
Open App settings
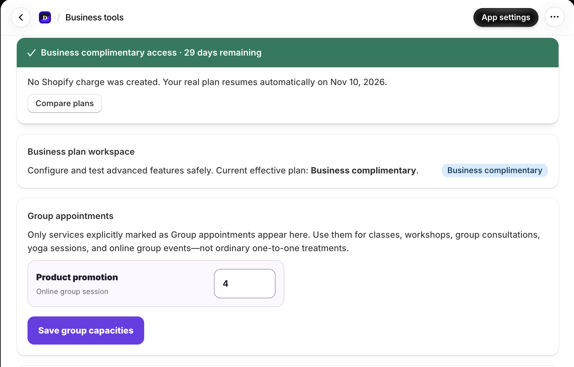(506, 17)
